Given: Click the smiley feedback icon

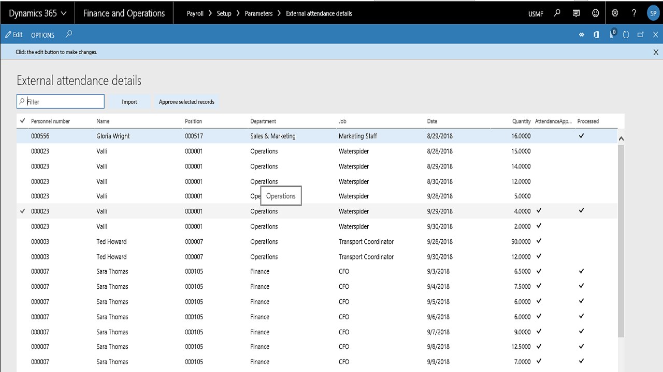Looking at the screenshot, I should click(x=596, y=13).
